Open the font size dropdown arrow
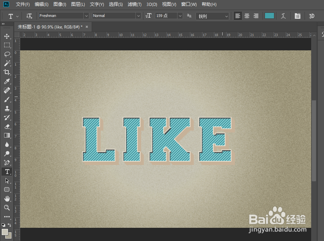The height and width of the screenshot is (241, 324). coord(180,16)
